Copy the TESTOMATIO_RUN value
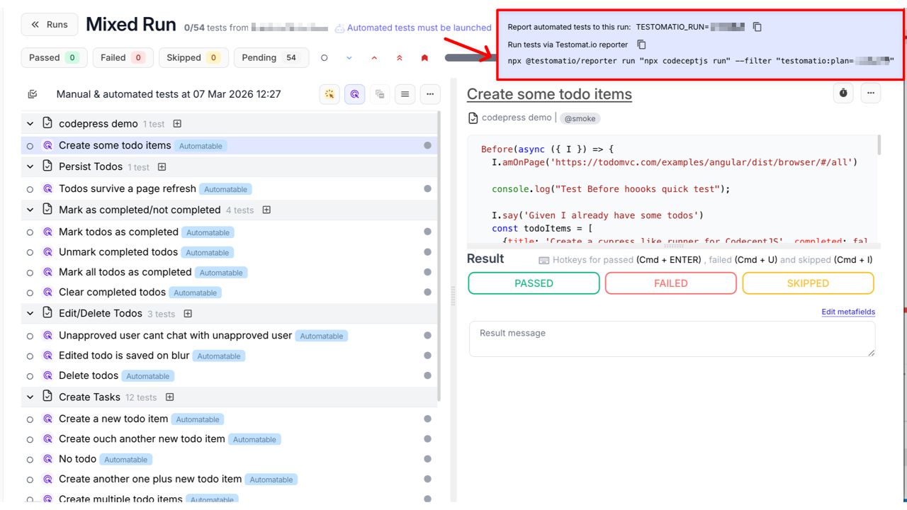This screenshot has height=510, width=907. 757,27
